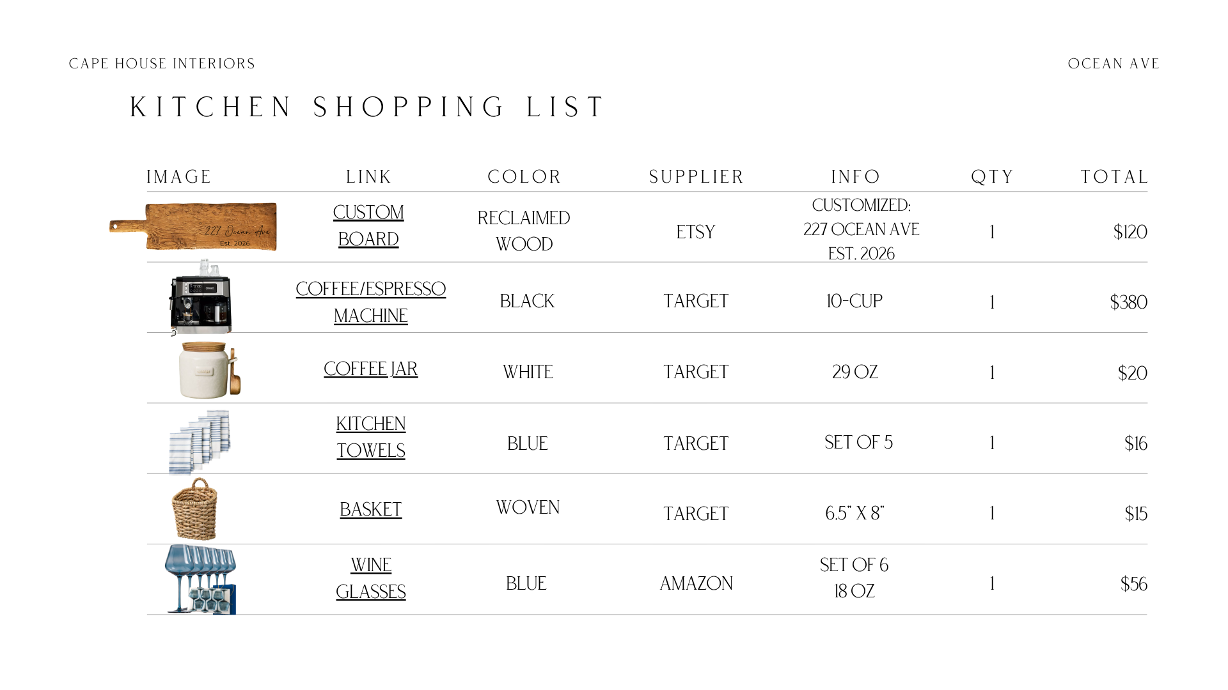This screenshot has height=690, width=1228.
Task: Open the Custom Board link
Action: pyautogui.click(x=368, y=226)
